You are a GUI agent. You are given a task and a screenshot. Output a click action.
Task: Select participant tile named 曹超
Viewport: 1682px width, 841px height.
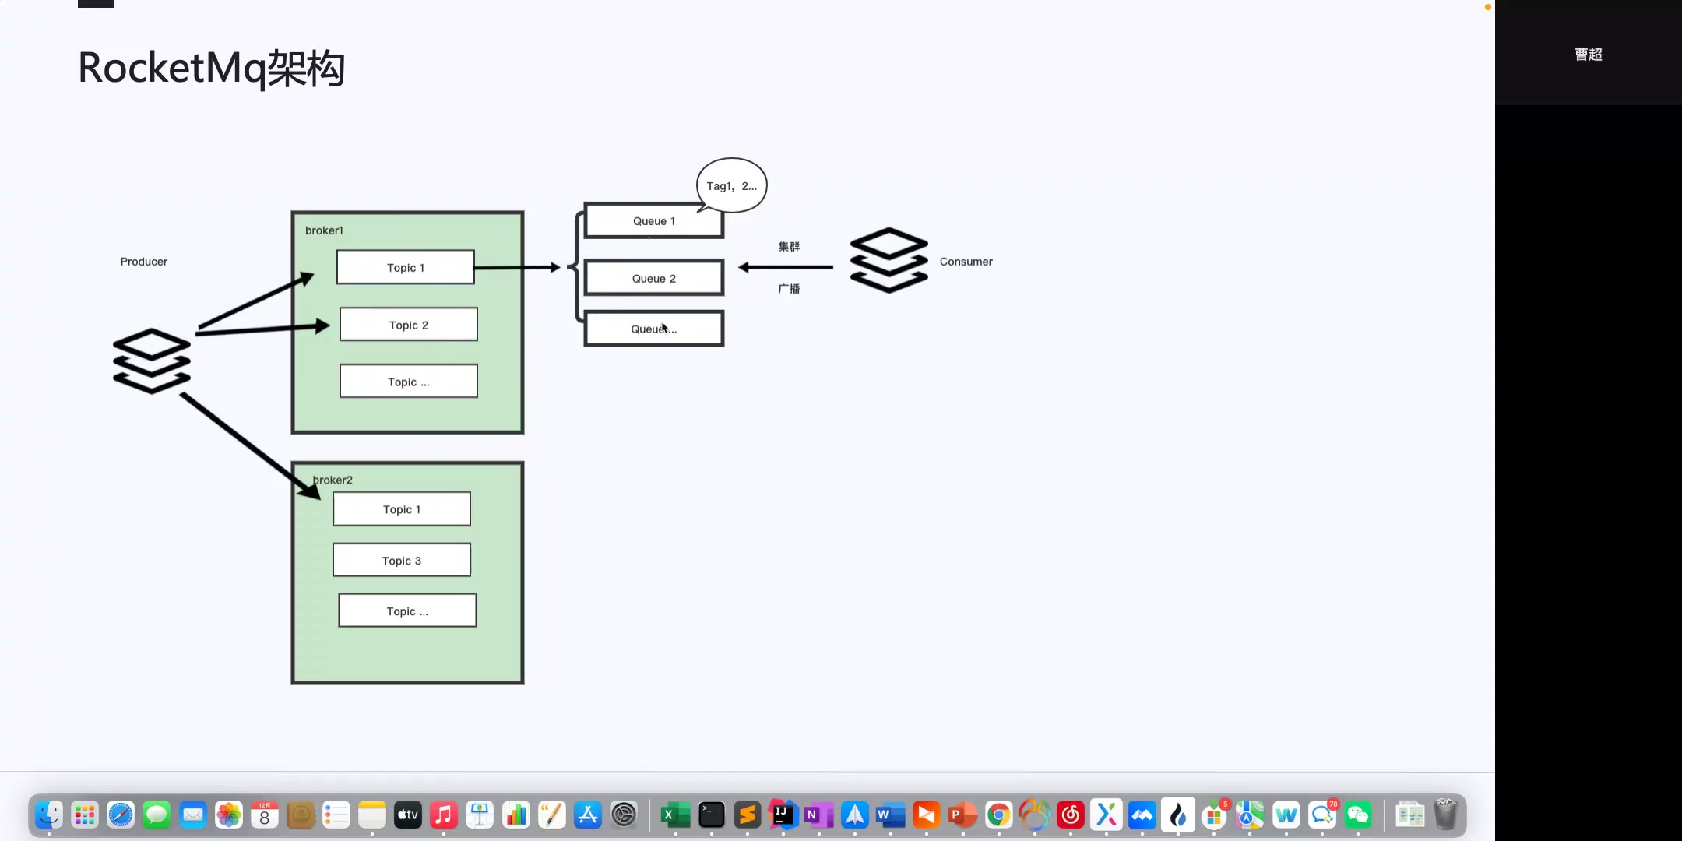pyautogui.click(x=1589, y=53)
